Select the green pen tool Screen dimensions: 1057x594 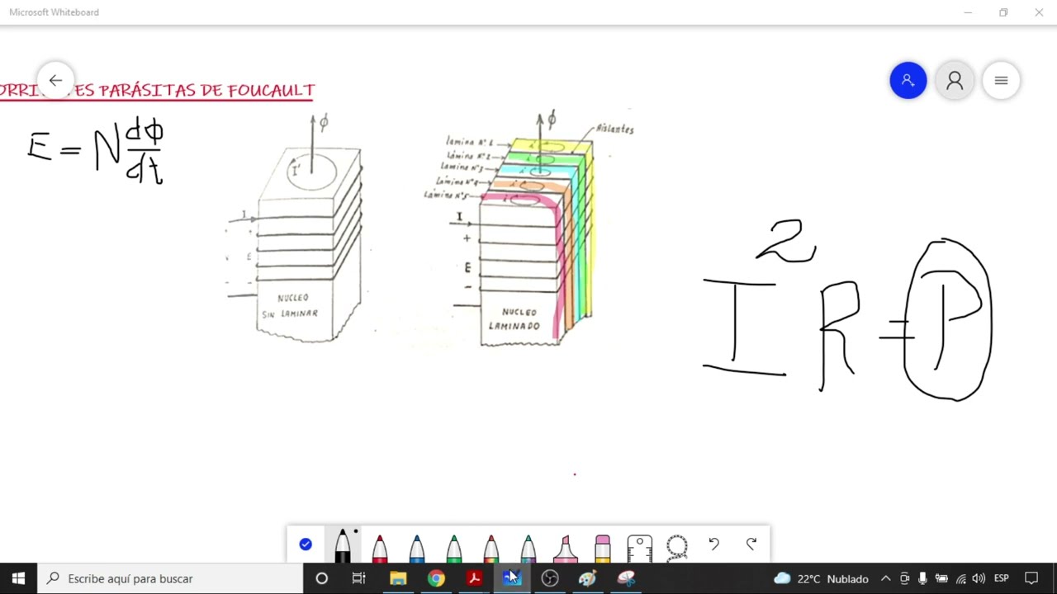point(454,548)
